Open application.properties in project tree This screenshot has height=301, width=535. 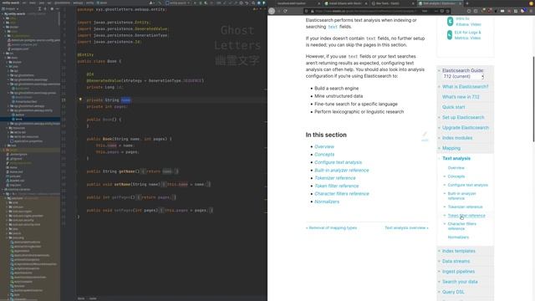(x=27, y=141)
